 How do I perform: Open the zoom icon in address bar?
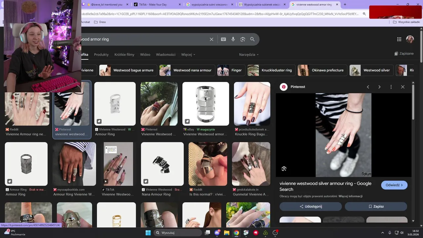click(364, 14)
